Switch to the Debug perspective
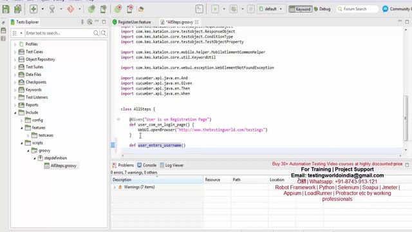 322,9
